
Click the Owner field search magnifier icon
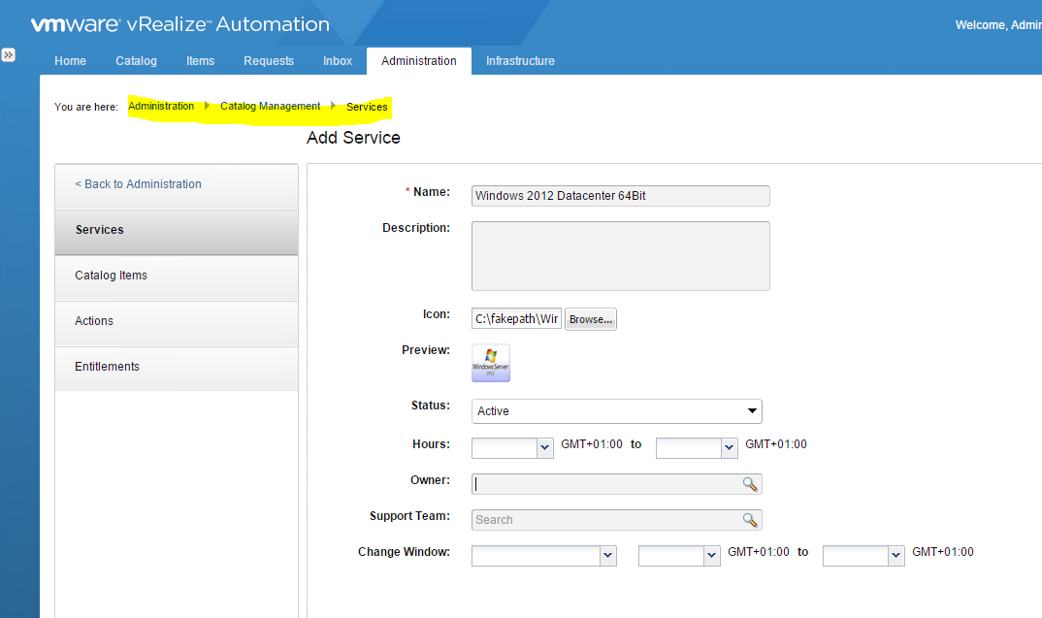point(750,484)
